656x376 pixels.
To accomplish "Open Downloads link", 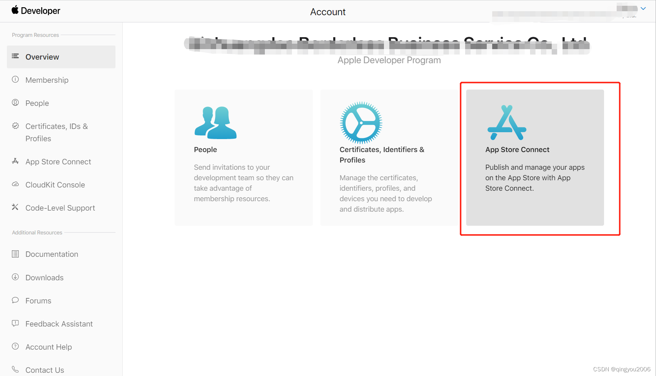I will [44, 278].
